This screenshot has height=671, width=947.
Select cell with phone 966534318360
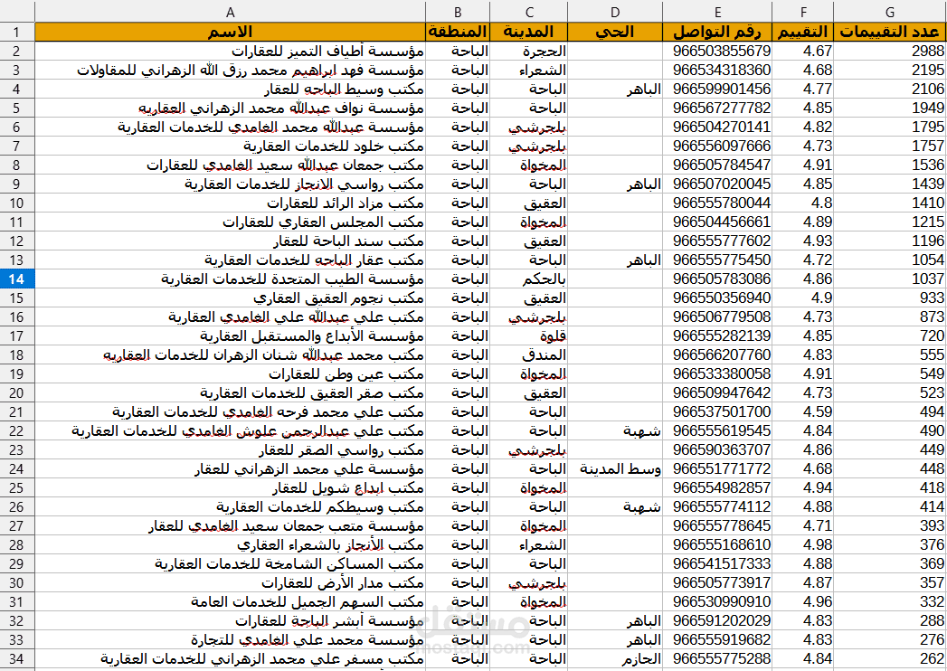tap(717, 70)
